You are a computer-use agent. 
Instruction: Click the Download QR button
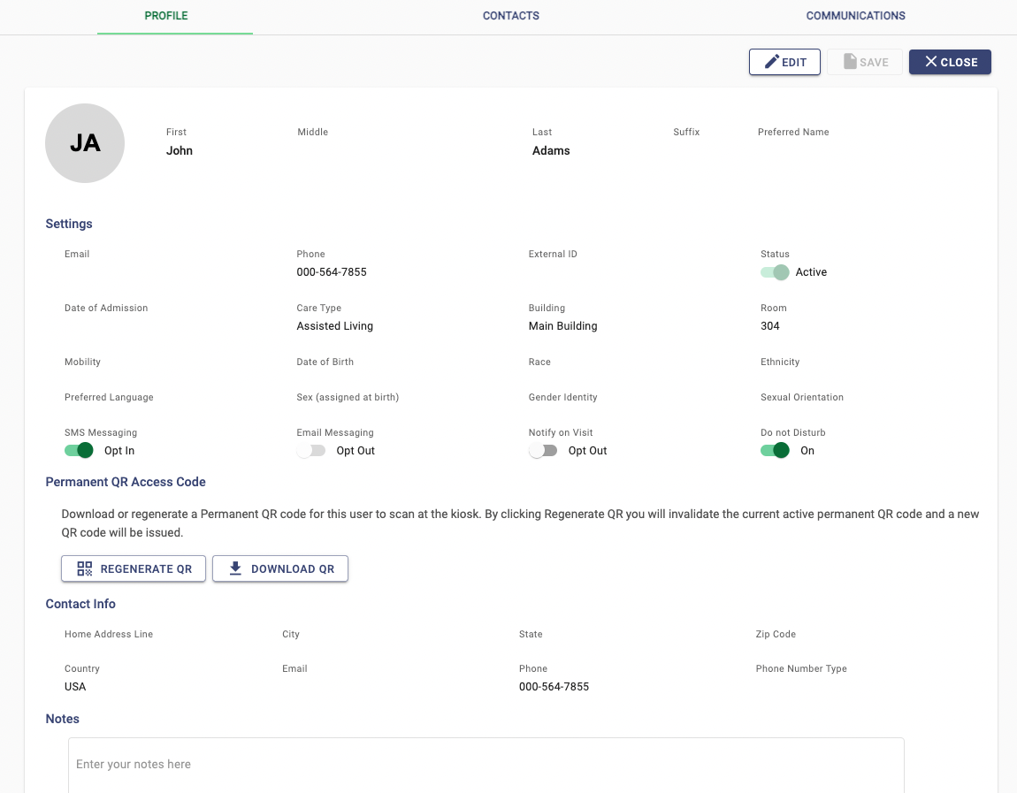click(x=279, y=568)
